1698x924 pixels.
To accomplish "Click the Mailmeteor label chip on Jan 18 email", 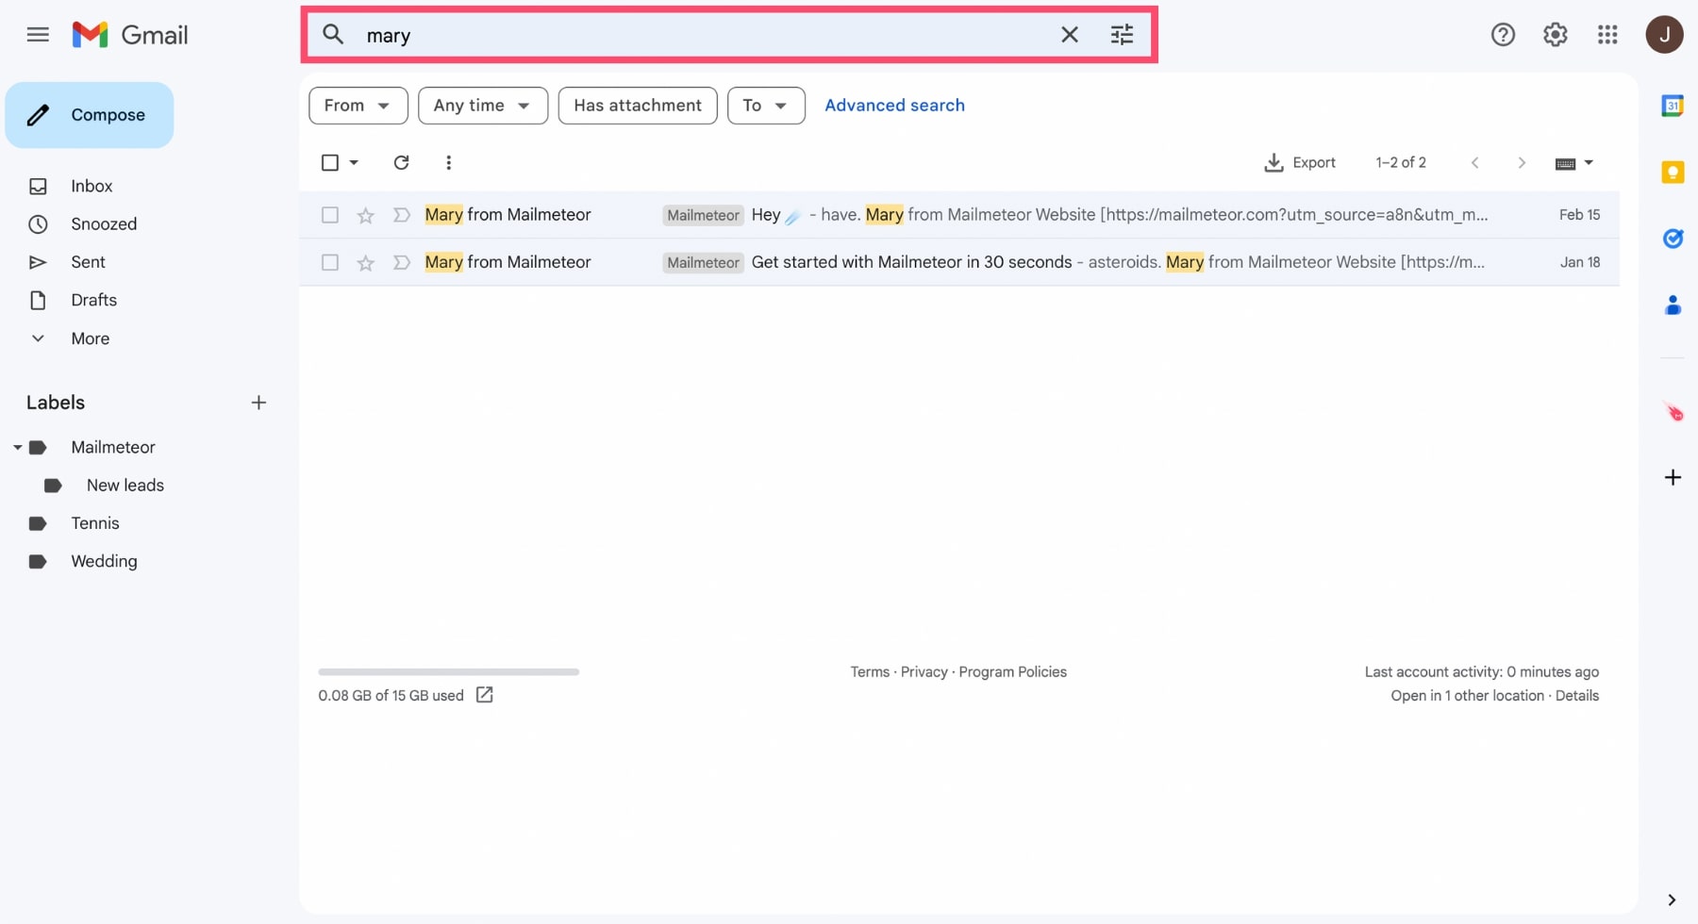I will 703,262.
